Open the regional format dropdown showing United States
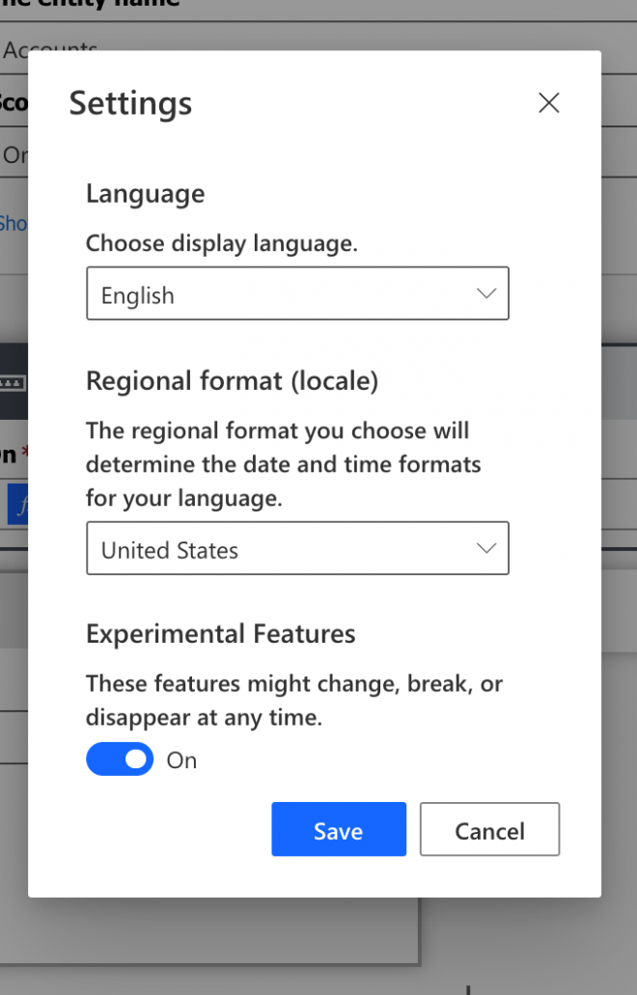637x995 pixels. click(x=297, y=549)
